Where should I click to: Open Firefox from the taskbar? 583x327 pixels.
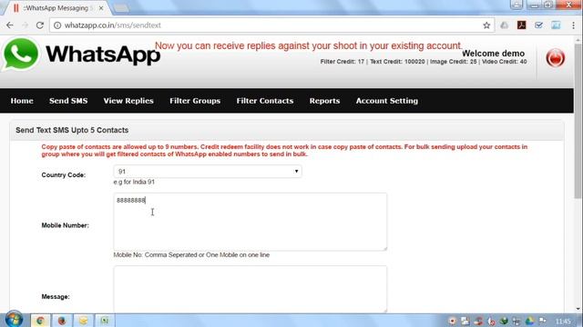pos(62,321)
